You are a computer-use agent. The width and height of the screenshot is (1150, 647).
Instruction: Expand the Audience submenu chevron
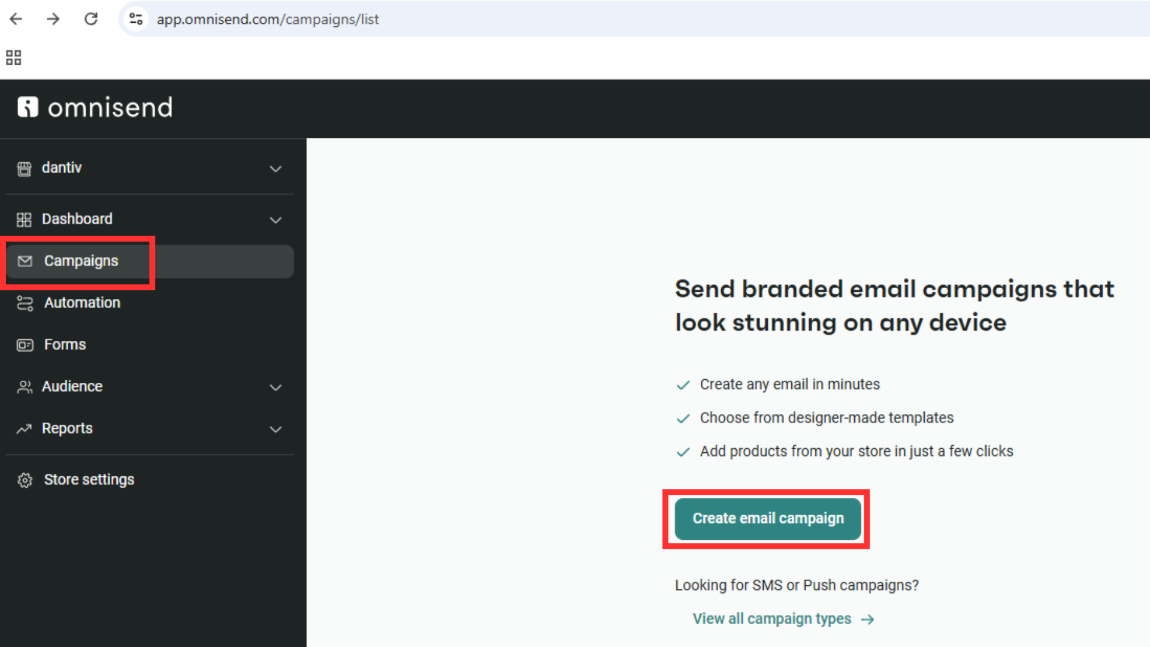tap(276, 387)
